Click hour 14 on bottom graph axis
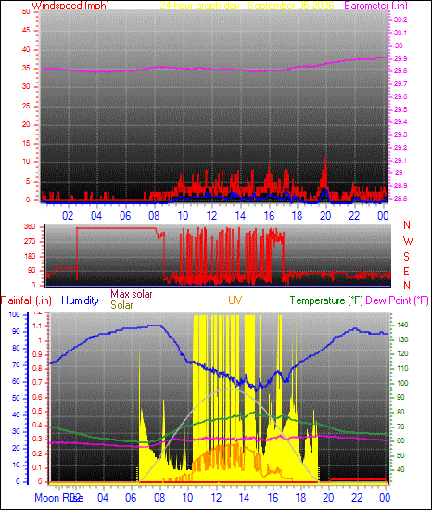 tap(244, 498)
